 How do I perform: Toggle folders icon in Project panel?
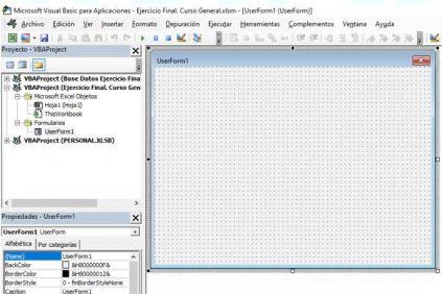tap(38, 65)
